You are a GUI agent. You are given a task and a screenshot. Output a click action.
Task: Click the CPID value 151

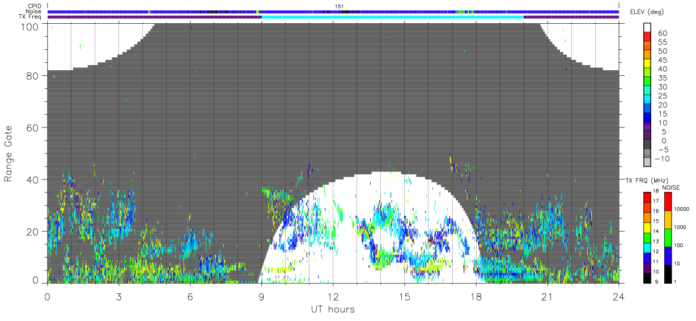tap(339, 6)
